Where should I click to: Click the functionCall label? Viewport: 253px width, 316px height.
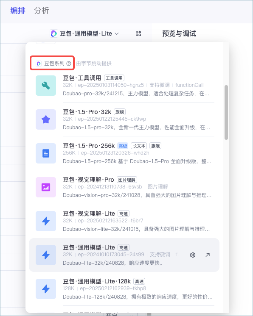click(x=189, y=85)
